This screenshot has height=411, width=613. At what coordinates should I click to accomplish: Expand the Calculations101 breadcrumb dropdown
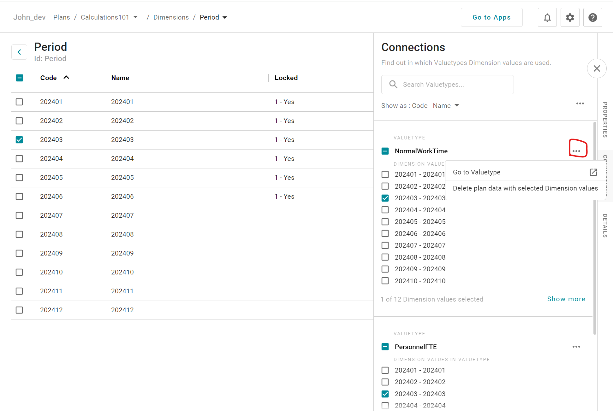click(x=135, y=17)
